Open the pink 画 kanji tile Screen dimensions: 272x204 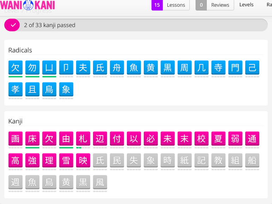point(15,139)
